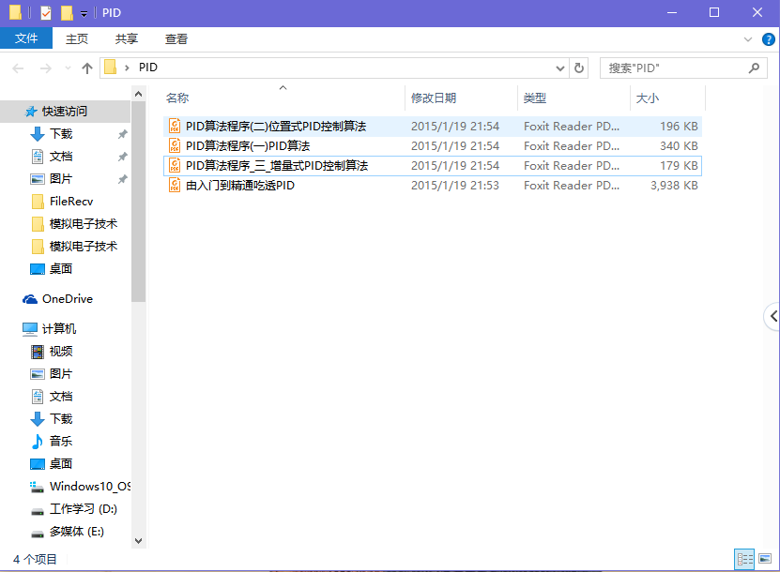Go forward with the right arrow
The height and width of the screenshot is (572, 780).
coord(45,68)
